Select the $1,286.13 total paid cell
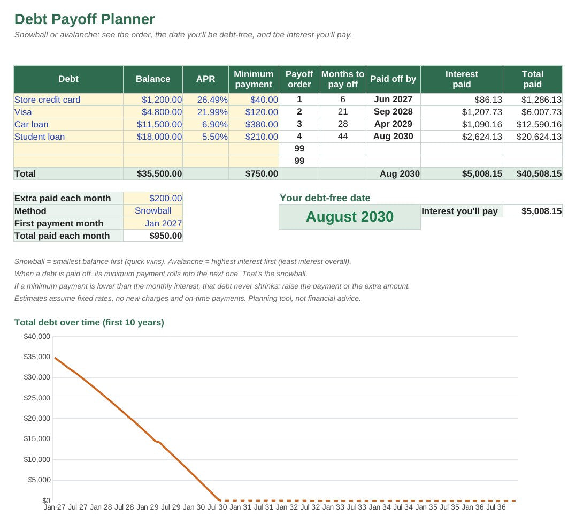576x523 pixels. click(x=533, y=100)
